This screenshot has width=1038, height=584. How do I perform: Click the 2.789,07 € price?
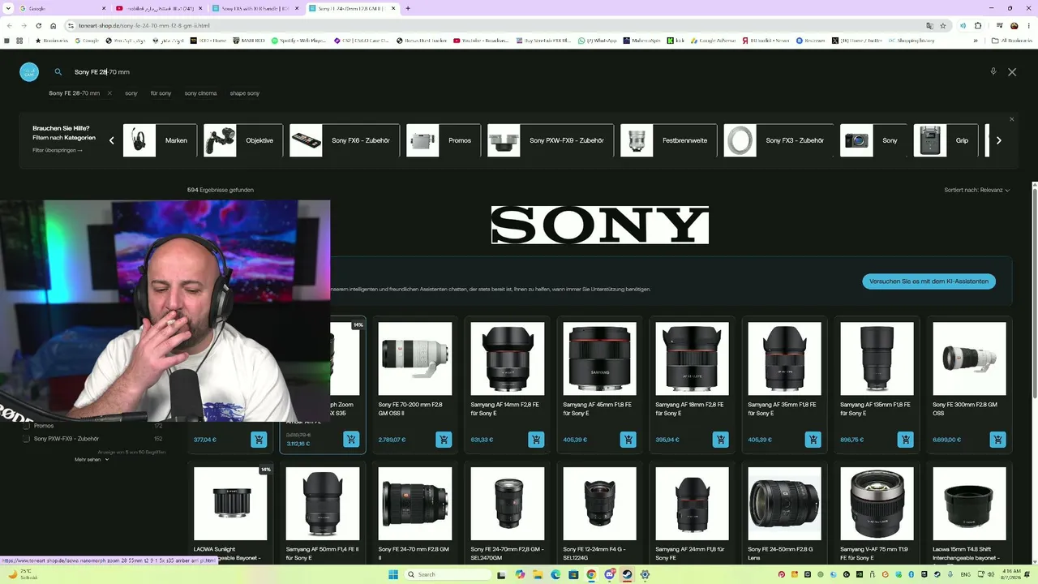(x=392, y=440)
